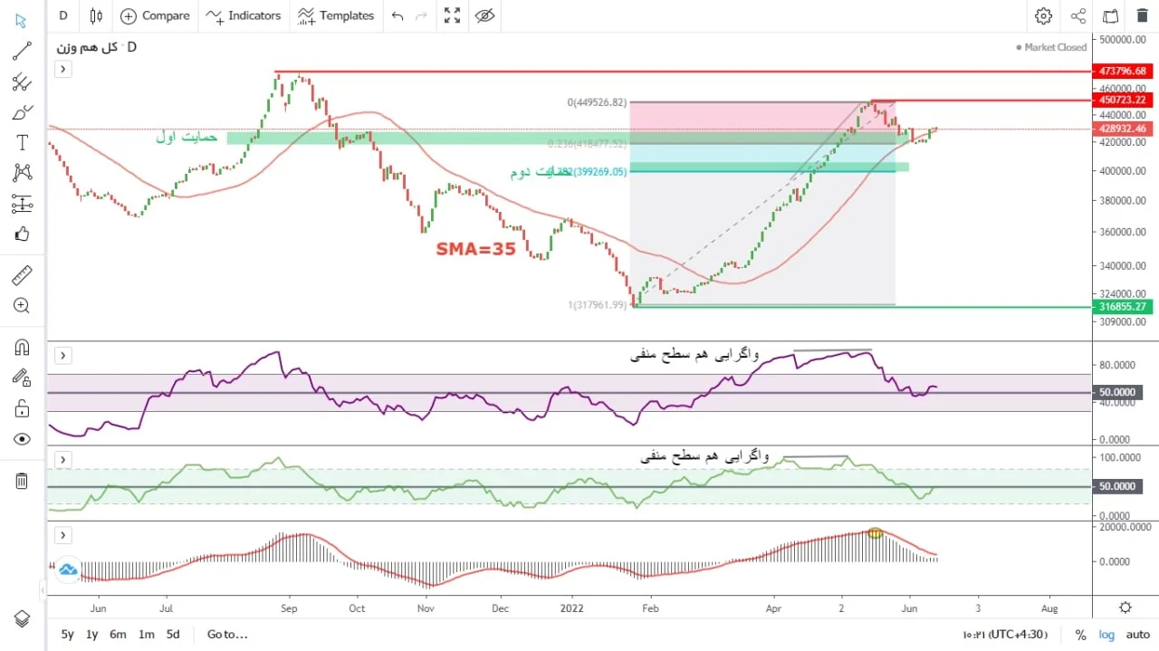Expand the green oscillator pane legend arrow
Image resolution: width=1159 pixels, height=651 pixels.
pyautogui.click(x=62, y=460)
